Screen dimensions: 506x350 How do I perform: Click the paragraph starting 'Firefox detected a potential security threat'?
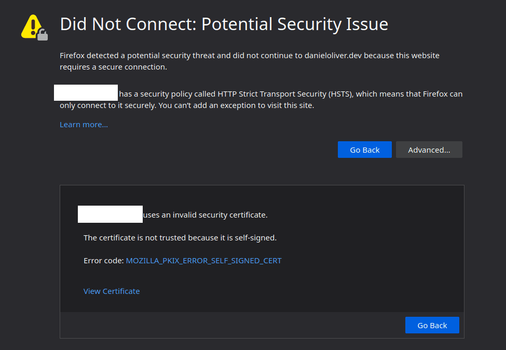click(x=250, y=61)
